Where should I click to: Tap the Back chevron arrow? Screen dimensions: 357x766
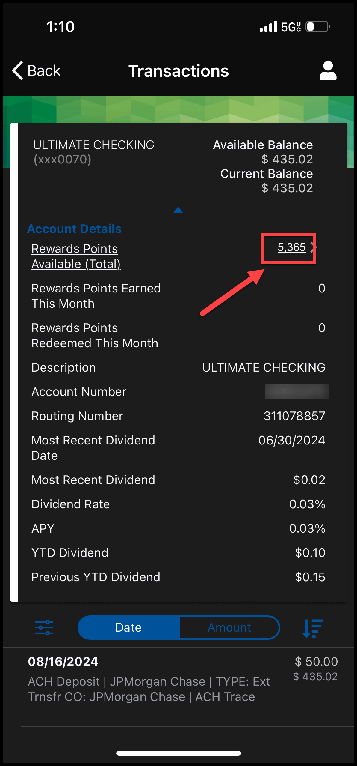[17, 71]
